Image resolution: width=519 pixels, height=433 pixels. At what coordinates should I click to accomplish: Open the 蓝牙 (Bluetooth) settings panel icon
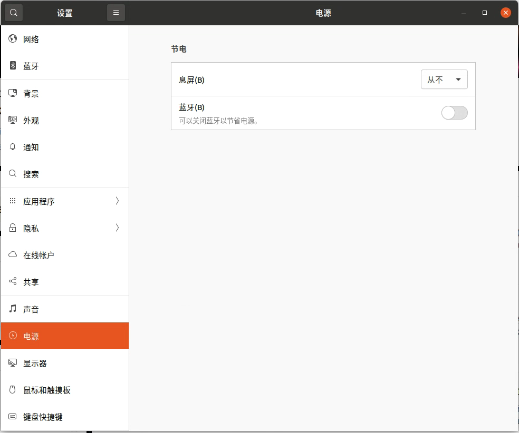13,66
